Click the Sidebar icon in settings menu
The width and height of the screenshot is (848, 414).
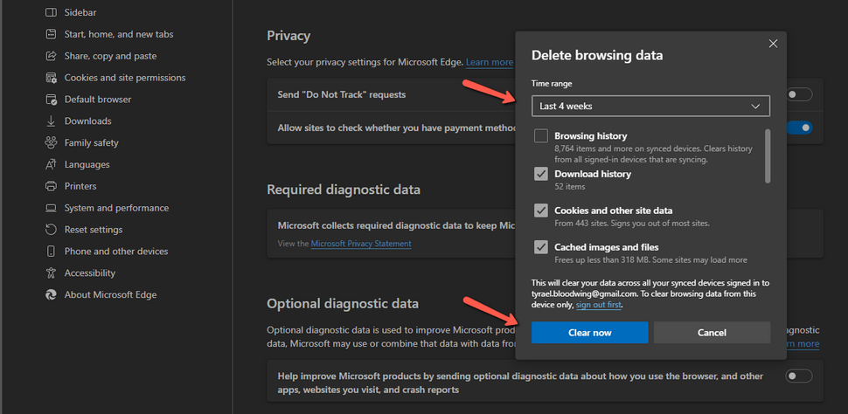[51, 12]
